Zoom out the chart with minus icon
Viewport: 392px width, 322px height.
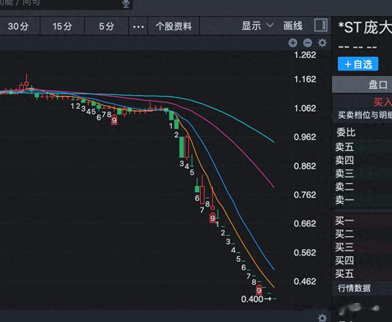point(307,43)
